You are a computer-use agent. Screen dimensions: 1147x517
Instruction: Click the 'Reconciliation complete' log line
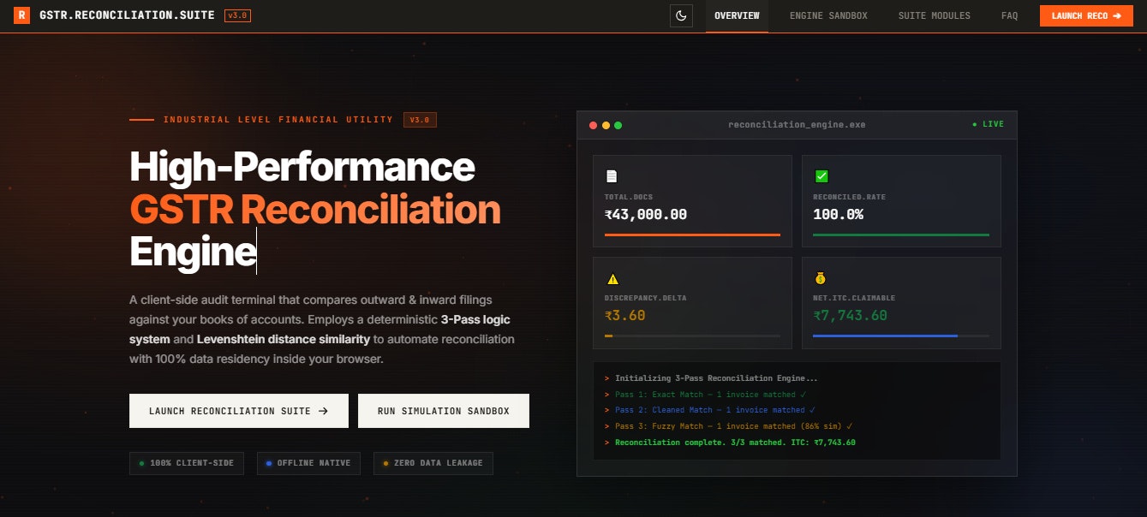[730, 443]
